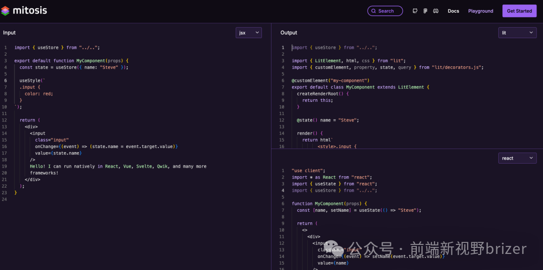Image resolution: width=543 pixels, height=270 pixels.
Task: Click input line const state = useStore
Action: 74,67
